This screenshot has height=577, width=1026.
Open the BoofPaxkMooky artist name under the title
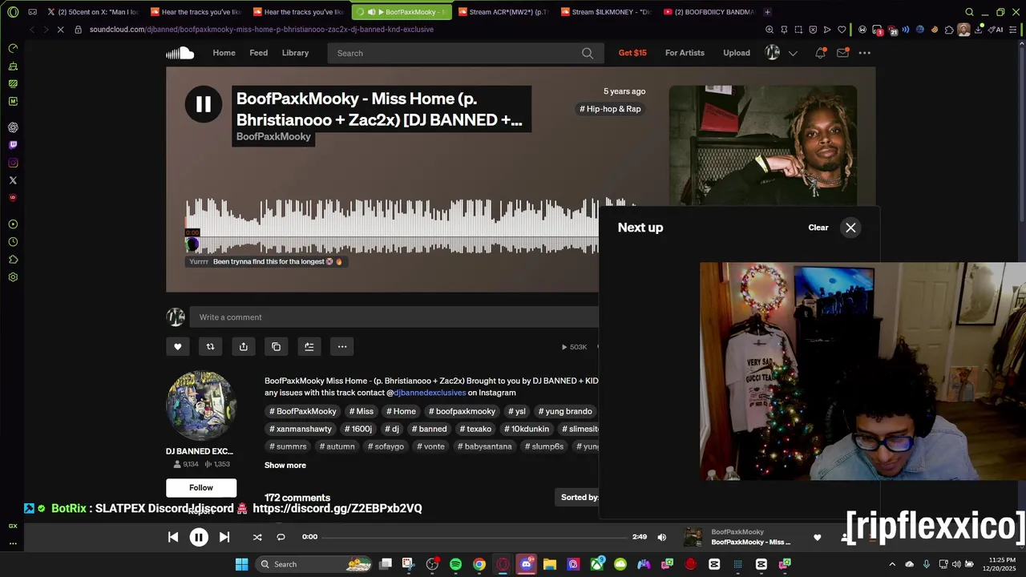(x=273, y=136)
